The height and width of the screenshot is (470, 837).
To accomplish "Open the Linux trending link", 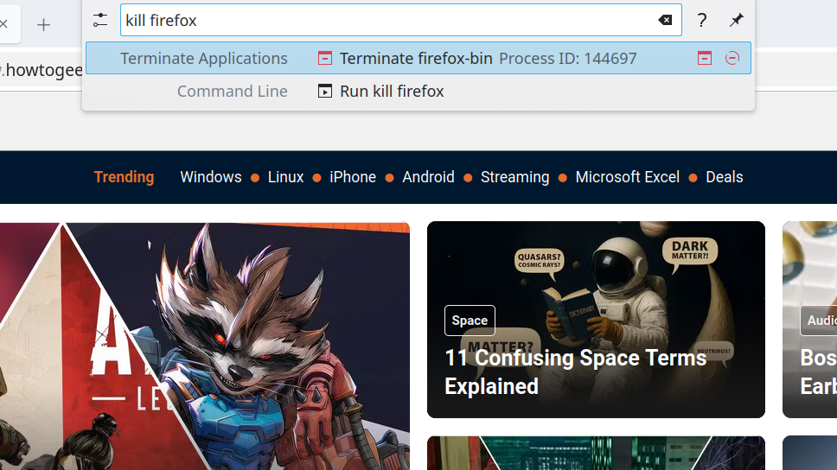I will point(285,177).
